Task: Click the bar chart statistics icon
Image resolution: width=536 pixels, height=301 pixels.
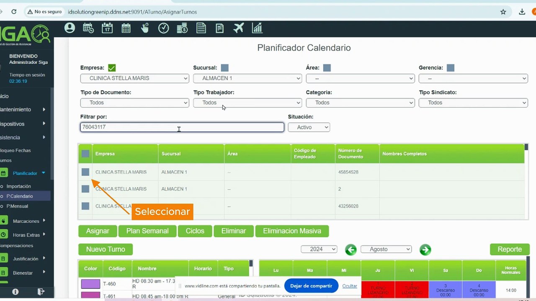Action: [257, 28]
